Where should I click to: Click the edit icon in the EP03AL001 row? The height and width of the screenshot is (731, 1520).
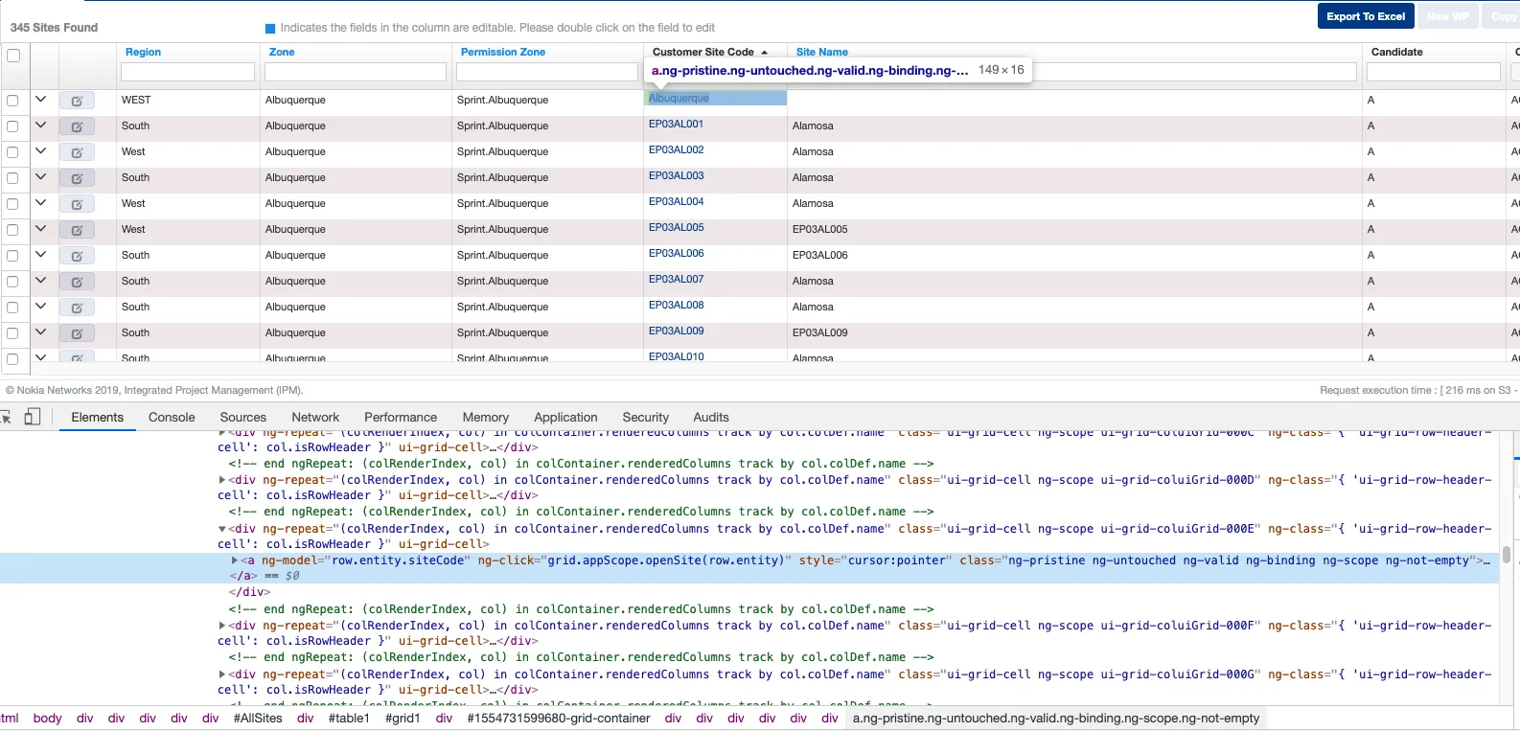click(77, 126)
